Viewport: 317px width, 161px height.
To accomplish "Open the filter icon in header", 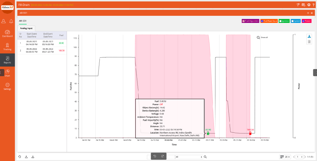I will tap(298, 5).
